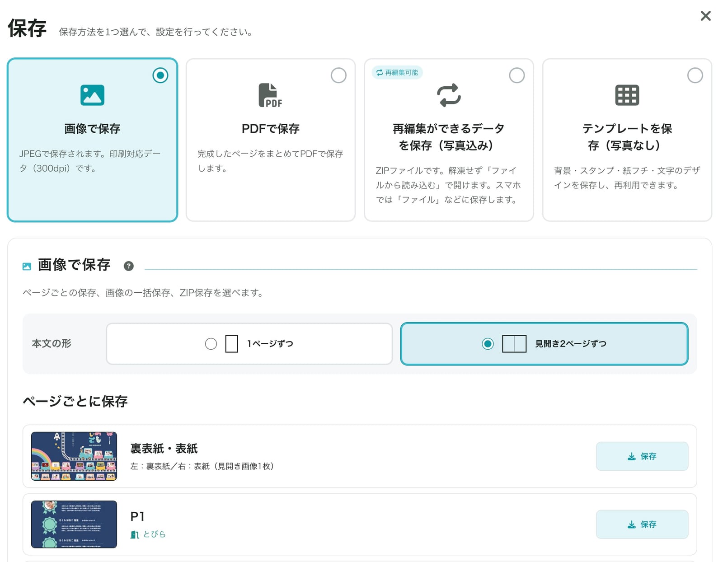Select the PDFで保存 radio button
This screenshot has width=723, height=562.
click(338, 75)
